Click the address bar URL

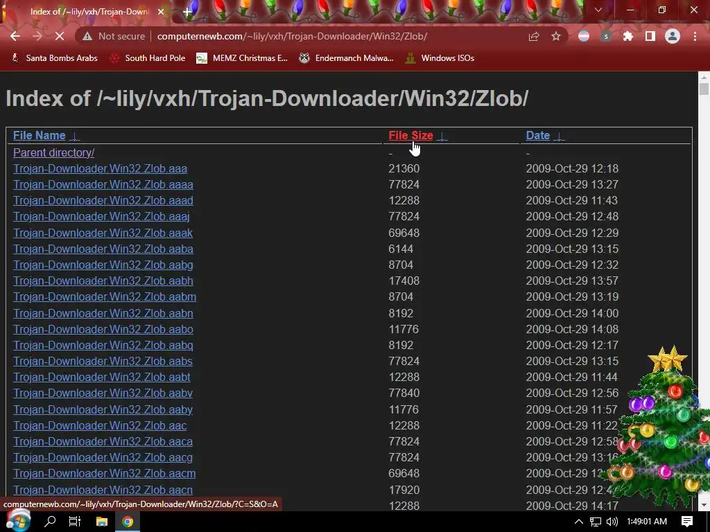pos(292,36)
